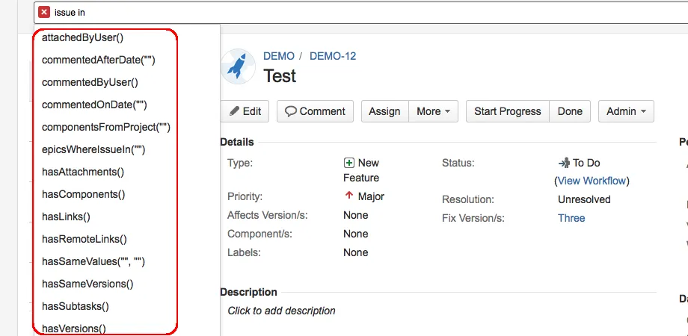This screenshot has height=336, width=688.
Task: Click the New Feature type icon
Action: coord(348,163)
